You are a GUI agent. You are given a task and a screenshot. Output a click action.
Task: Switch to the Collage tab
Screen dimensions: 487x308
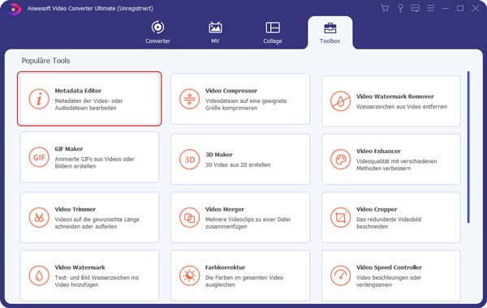273,32
